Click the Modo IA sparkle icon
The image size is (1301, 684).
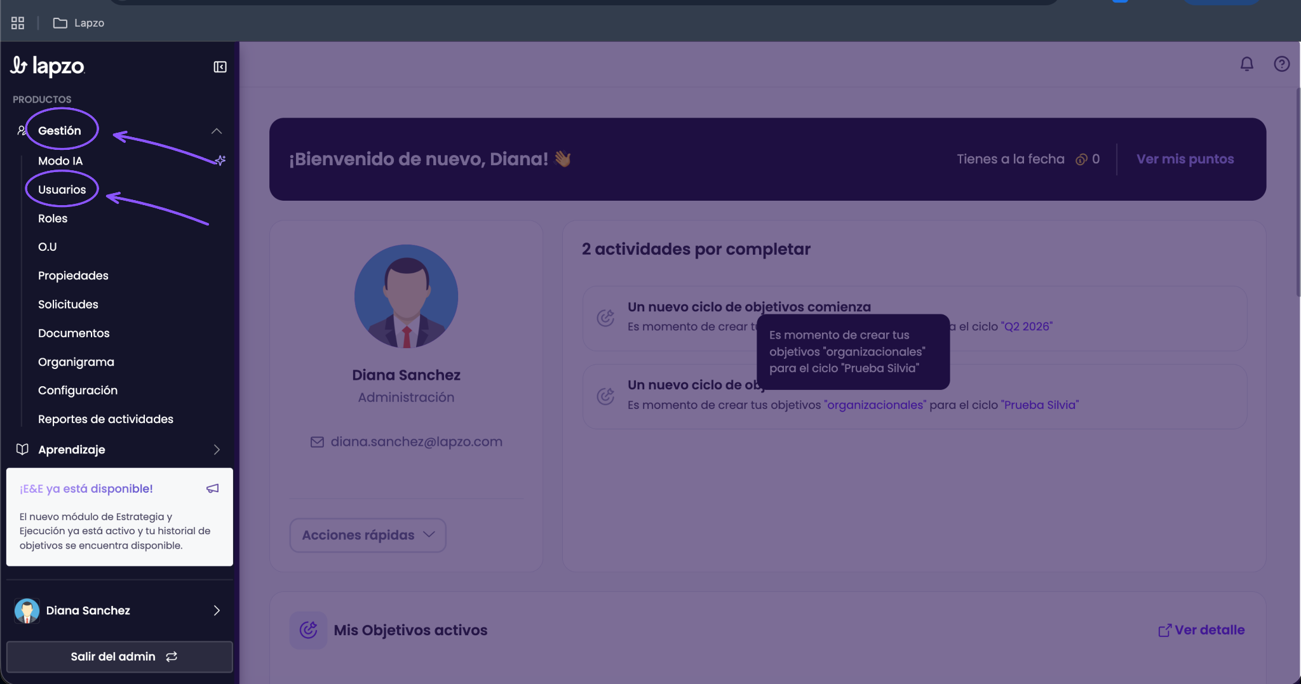pyautogui.click(x=220, y=161)
